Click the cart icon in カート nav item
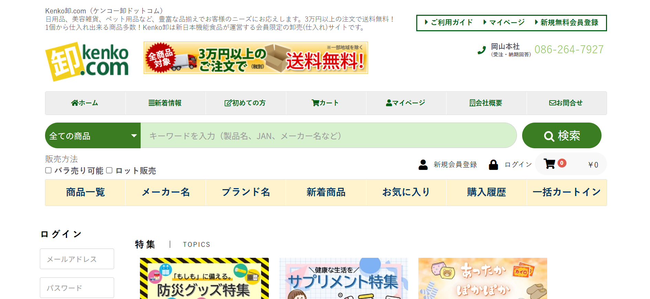 315,103
